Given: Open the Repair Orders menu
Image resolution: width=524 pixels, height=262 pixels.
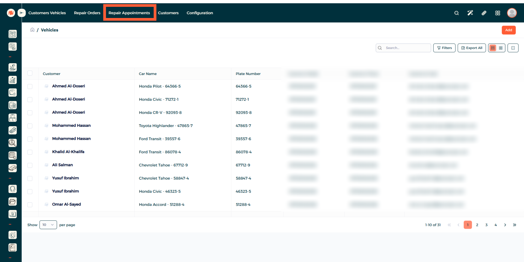Looking at the screenshot, I should [87, 13].
